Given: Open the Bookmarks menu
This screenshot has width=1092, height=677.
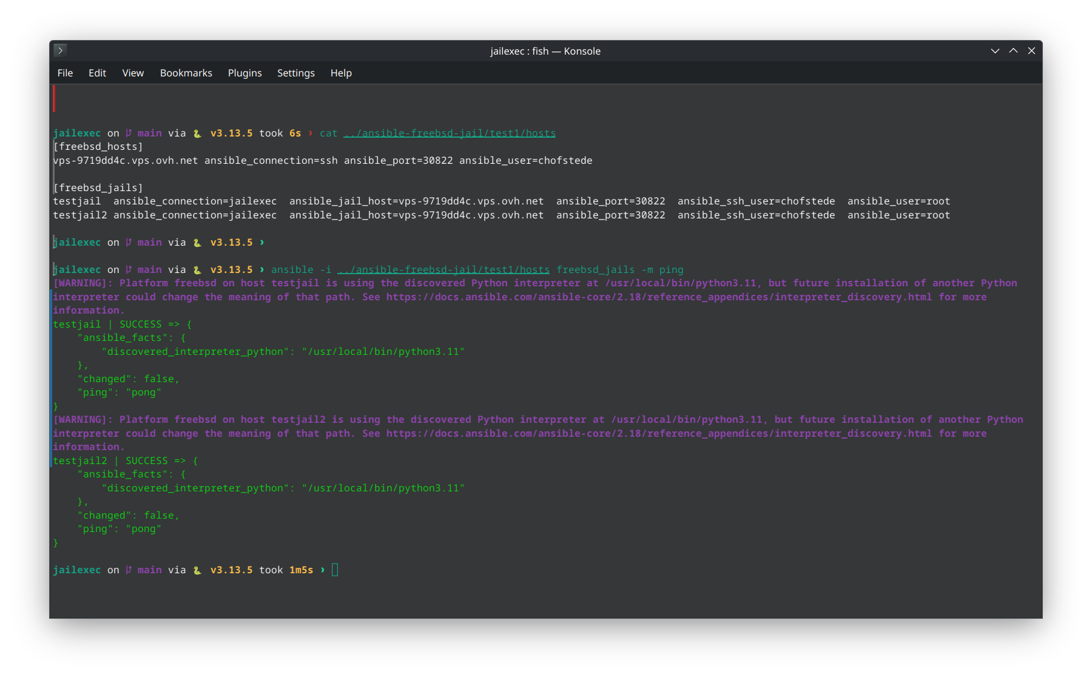Looking at the screenshot, I should 186,73.
